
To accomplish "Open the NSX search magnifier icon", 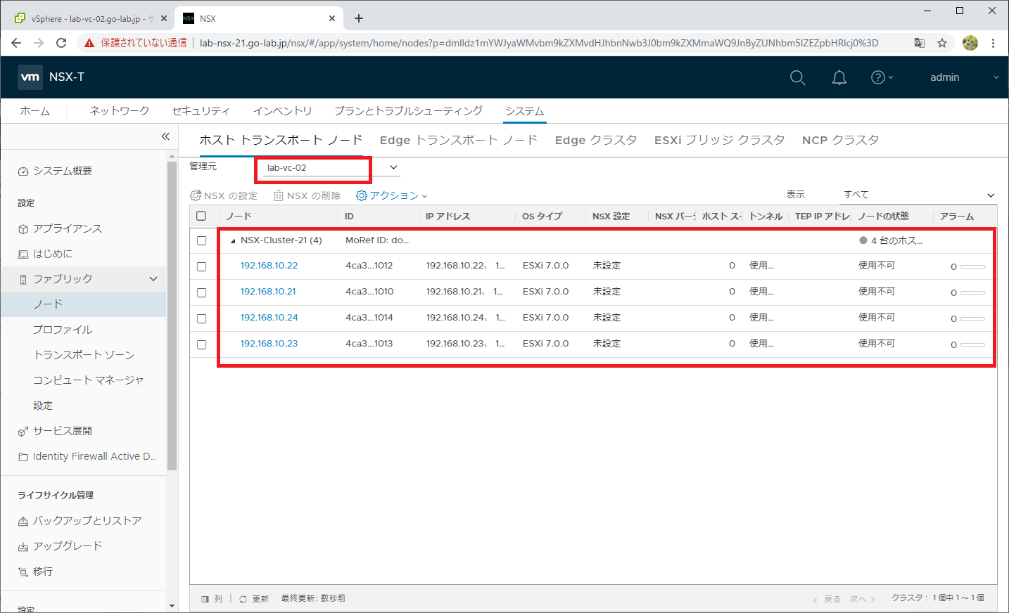I will pos(797,77).
